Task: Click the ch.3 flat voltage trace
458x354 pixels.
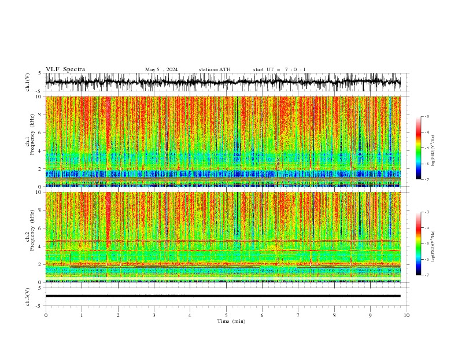Action: coord(223,296)
